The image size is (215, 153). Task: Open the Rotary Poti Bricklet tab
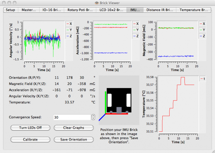pos(80,10)
